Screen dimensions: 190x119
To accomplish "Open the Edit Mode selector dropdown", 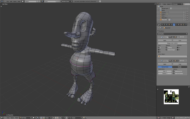I will coord(26,118).
